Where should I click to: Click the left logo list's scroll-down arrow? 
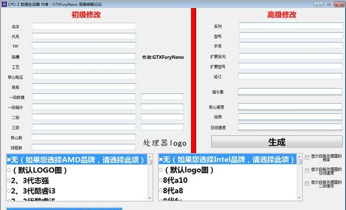coord(150,198)
